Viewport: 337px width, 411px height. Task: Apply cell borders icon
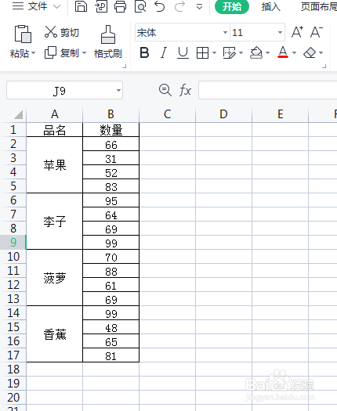202,53
